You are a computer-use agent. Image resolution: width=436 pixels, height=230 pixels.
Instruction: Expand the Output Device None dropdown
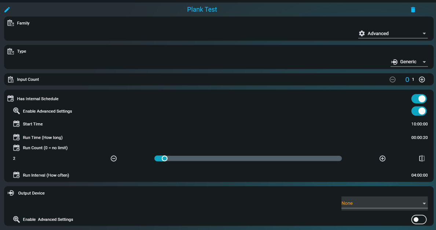pos(385,203)
